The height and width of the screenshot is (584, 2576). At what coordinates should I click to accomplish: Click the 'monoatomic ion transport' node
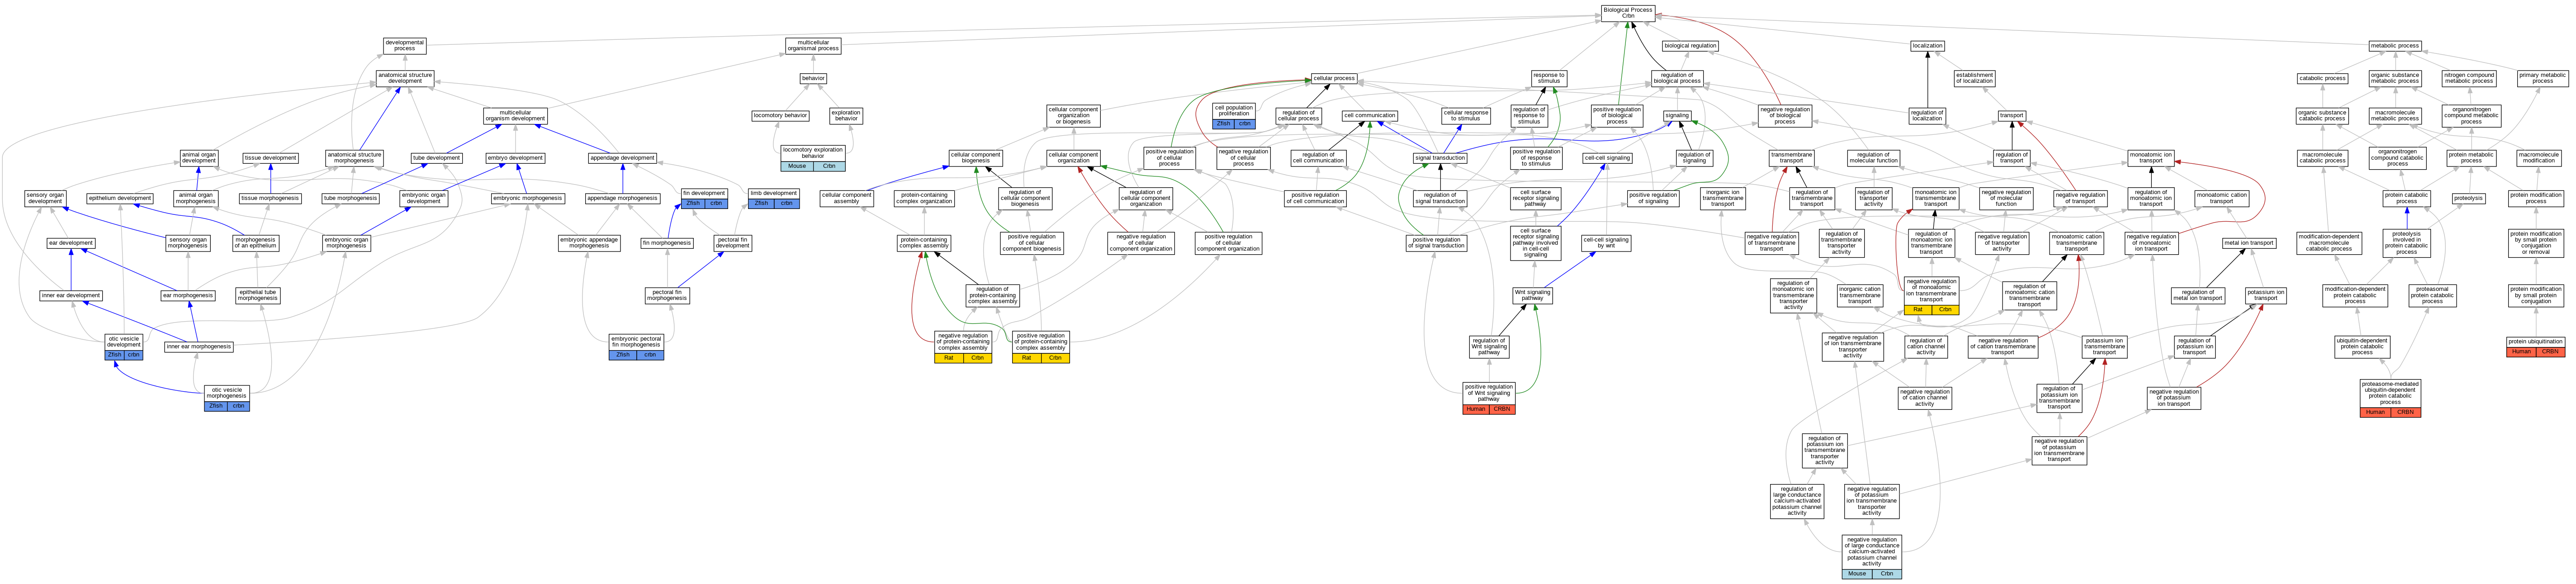(2151, 158)
